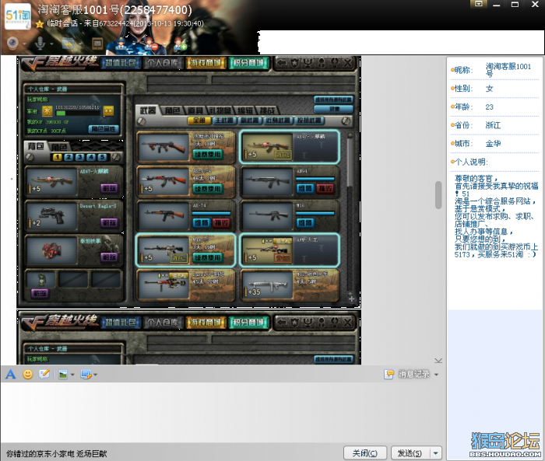Screen dimensions: 545x461
Task: Click the scroll-to-bottom arrow under the chat scrollbar
Action: [438, 361]
